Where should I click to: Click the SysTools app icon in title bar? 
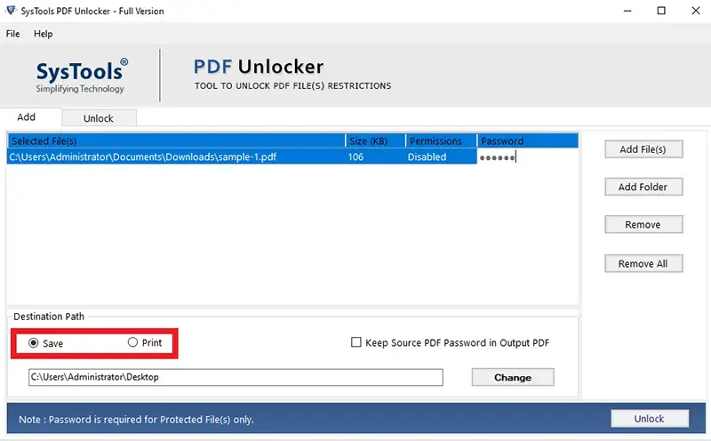pyautogui.click(x=10, y=11)
